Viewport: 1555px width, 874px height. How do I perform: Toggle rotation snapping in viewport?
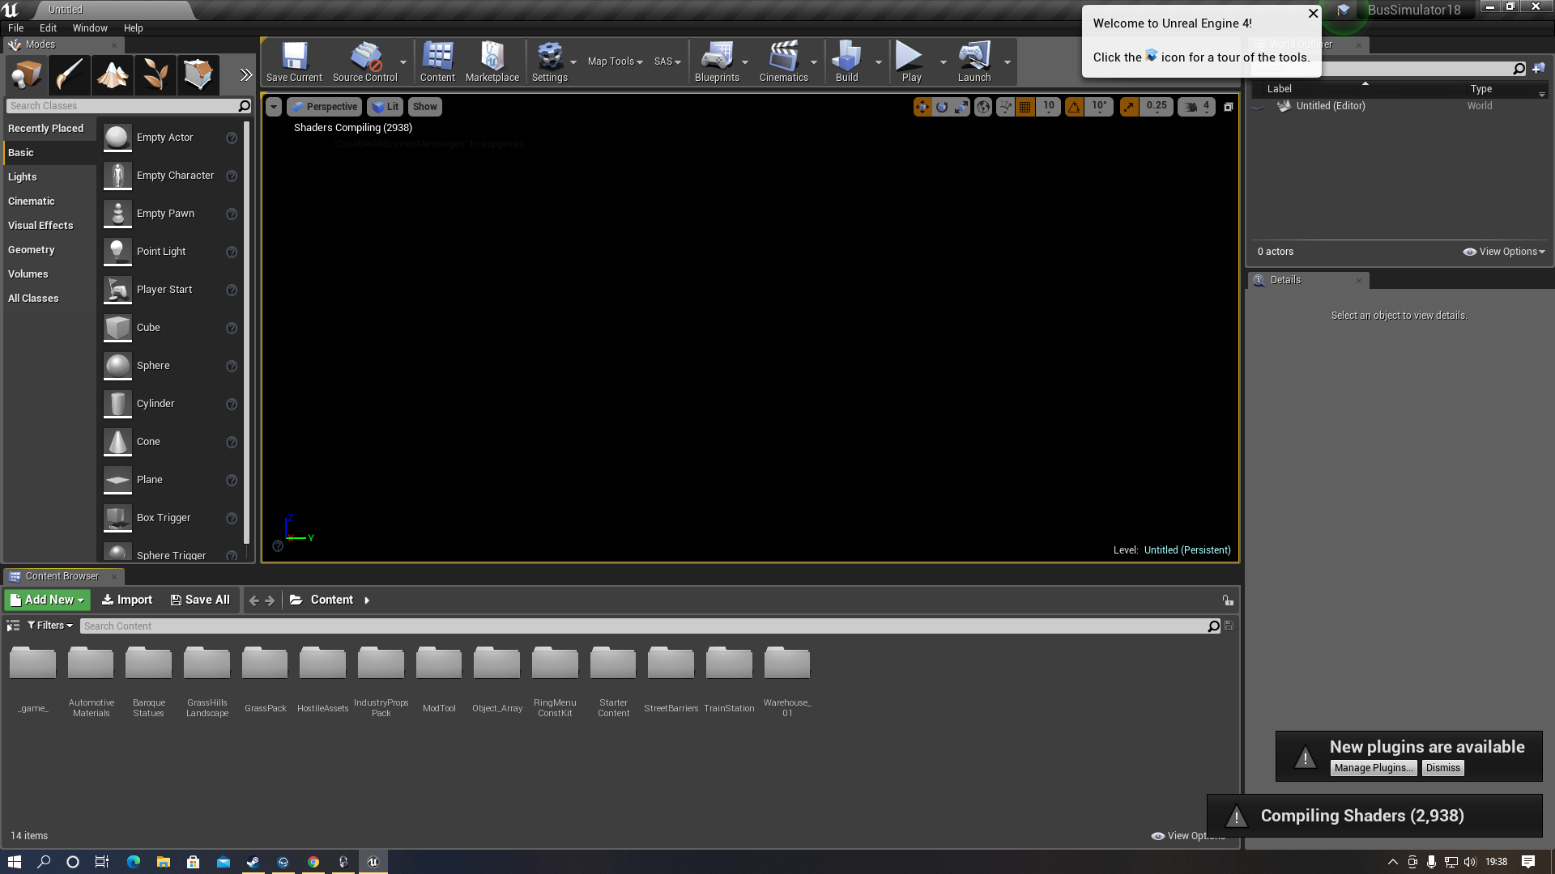click(x=1074, y=107)
